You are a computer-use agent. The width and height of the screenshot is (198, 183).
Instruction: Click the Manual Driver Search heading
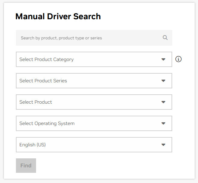coord(58,16)
